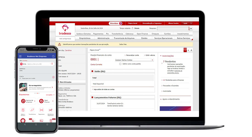
Task: Tap the help icon in mobile app header
Action: coord(53,56)
